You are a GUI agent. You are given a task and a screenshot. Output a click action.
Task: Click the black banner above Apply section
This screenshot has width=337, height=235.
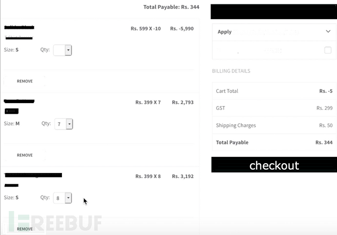pos(274,12)
